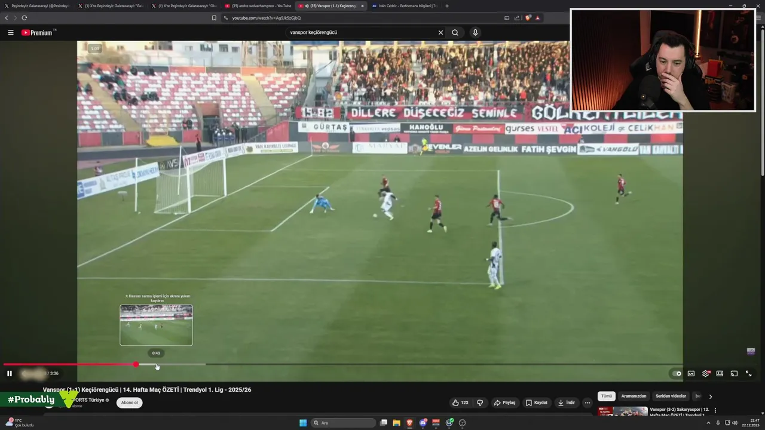Download video with İndir button

point(566,403)
